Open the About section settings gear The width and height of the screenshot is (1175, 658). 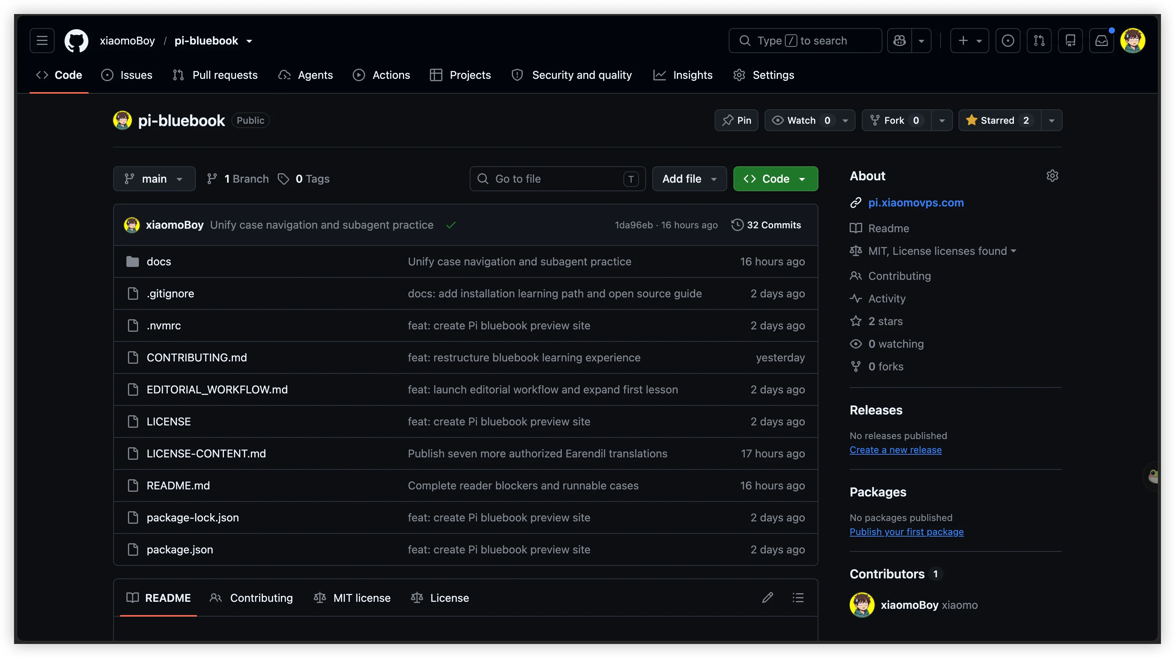tap(1052, 176)
